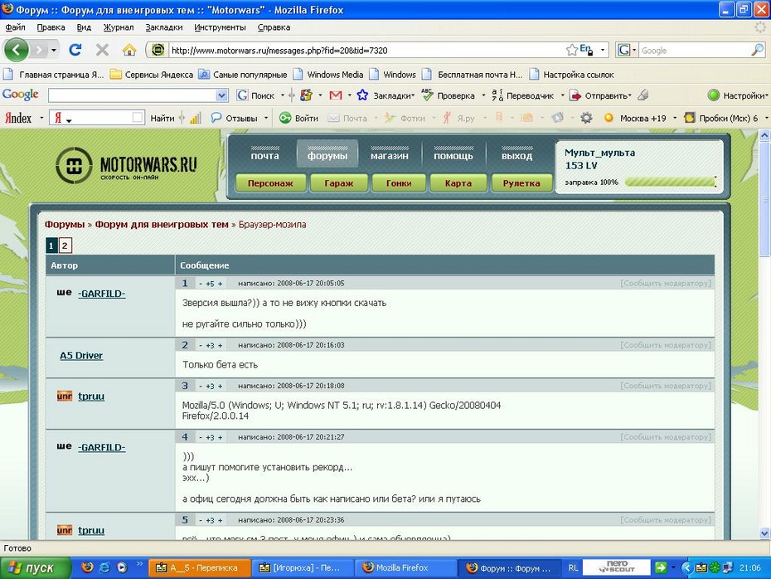Click the page vertical scrollbar thumb
This screenshot has width=771, height=579.
(x=764, y=199)
